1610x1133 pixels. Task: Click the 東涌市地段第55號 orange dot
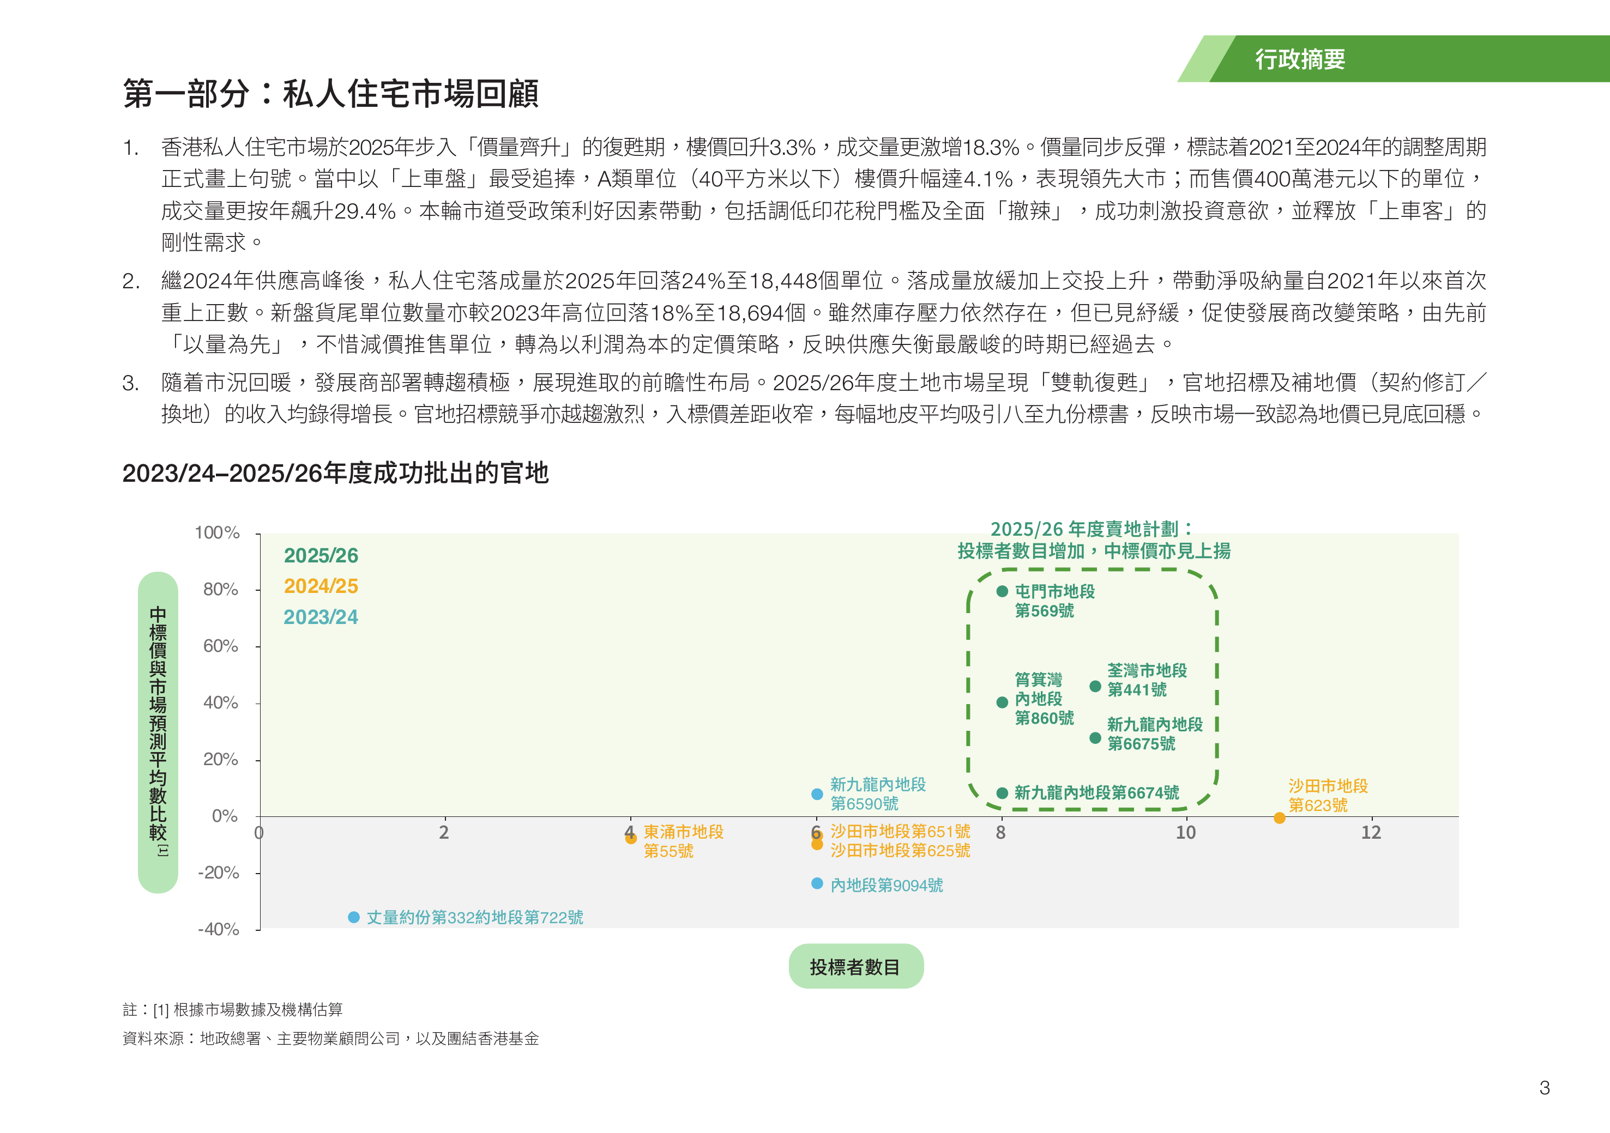[x=631, y=839]
